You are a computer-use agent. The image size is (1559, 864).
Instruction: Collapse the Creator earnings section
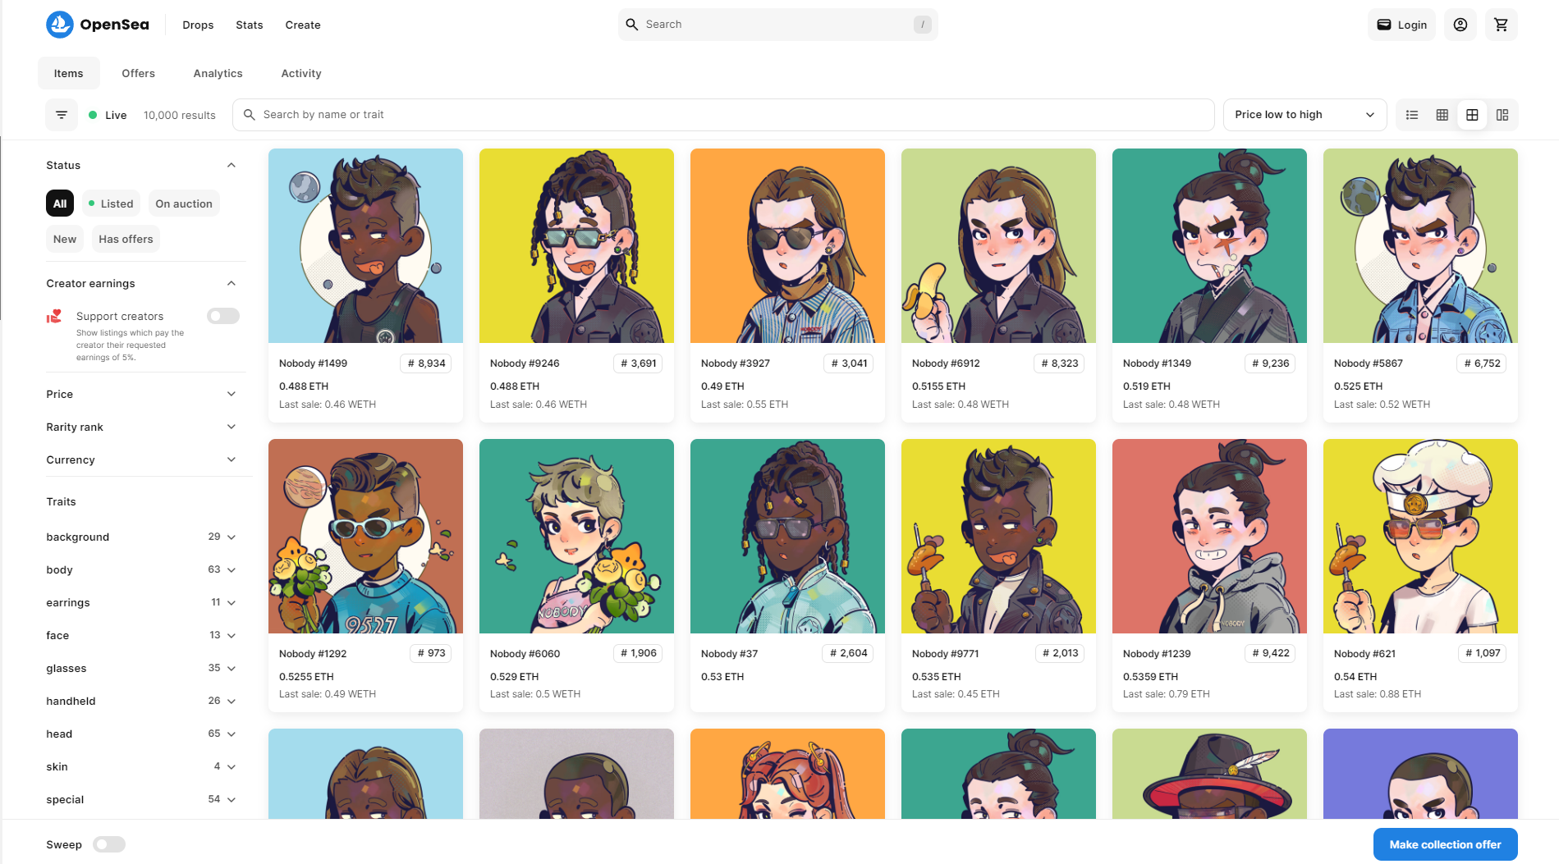coord(232,283)
